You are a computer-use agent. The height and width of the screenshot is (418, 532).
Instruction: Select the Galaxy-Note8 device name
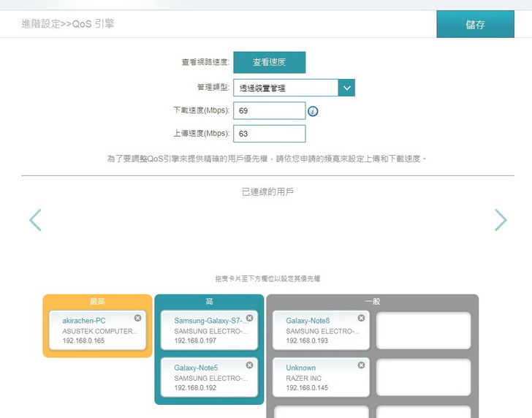[x=307, y=321]
